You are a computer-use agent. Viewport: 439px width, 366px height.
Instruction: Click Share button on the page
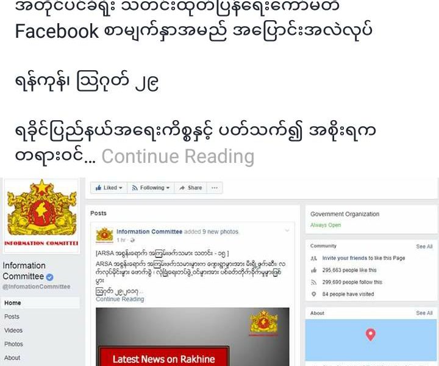[191, 188]
